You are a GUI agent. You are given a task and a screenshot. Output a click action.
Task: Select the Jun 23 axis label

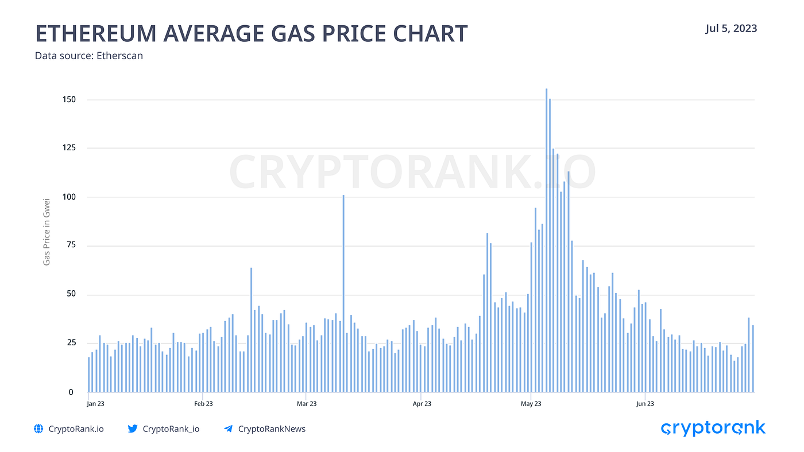point(645,404)
